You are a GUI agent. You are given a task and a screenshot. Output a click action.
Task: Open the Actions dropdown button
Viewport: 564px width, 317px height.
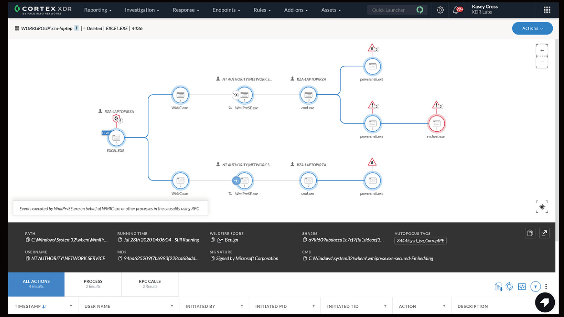[532, 28]
